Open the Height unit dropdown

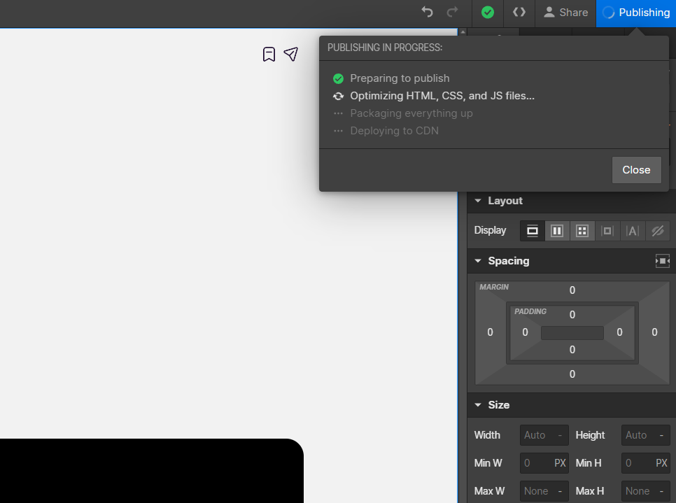tap(661, 435)
